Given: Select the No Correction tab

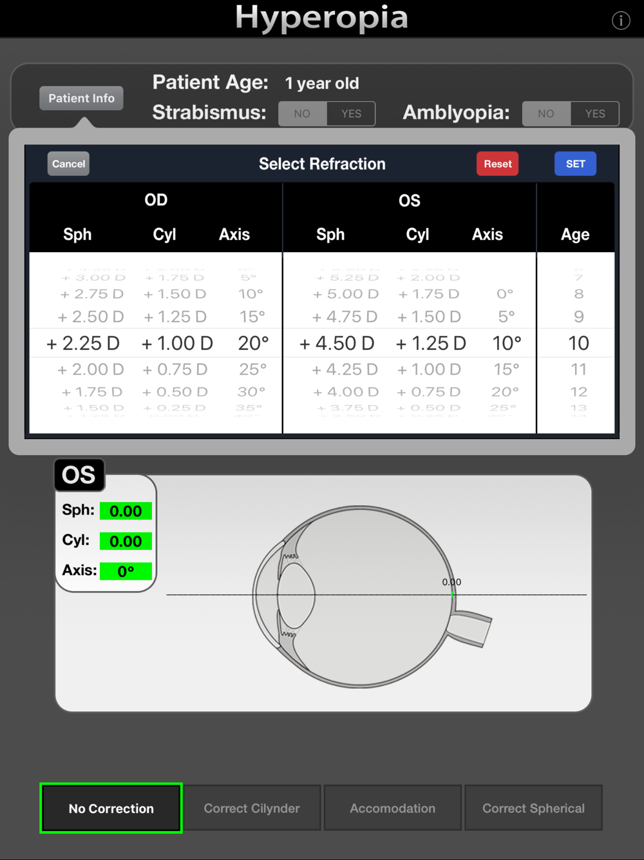Looking at the screenshot, I should tap(111, 808).
